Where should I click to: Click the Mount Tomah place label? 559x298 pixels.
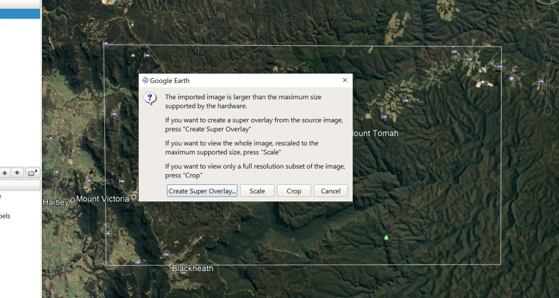tap(375, 133)
